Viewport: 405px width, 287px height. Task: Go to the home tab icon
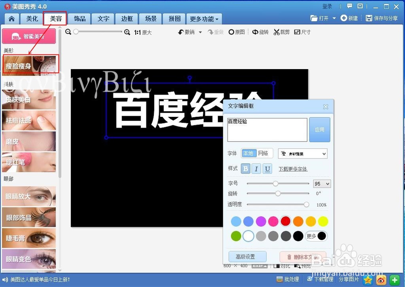12,19
